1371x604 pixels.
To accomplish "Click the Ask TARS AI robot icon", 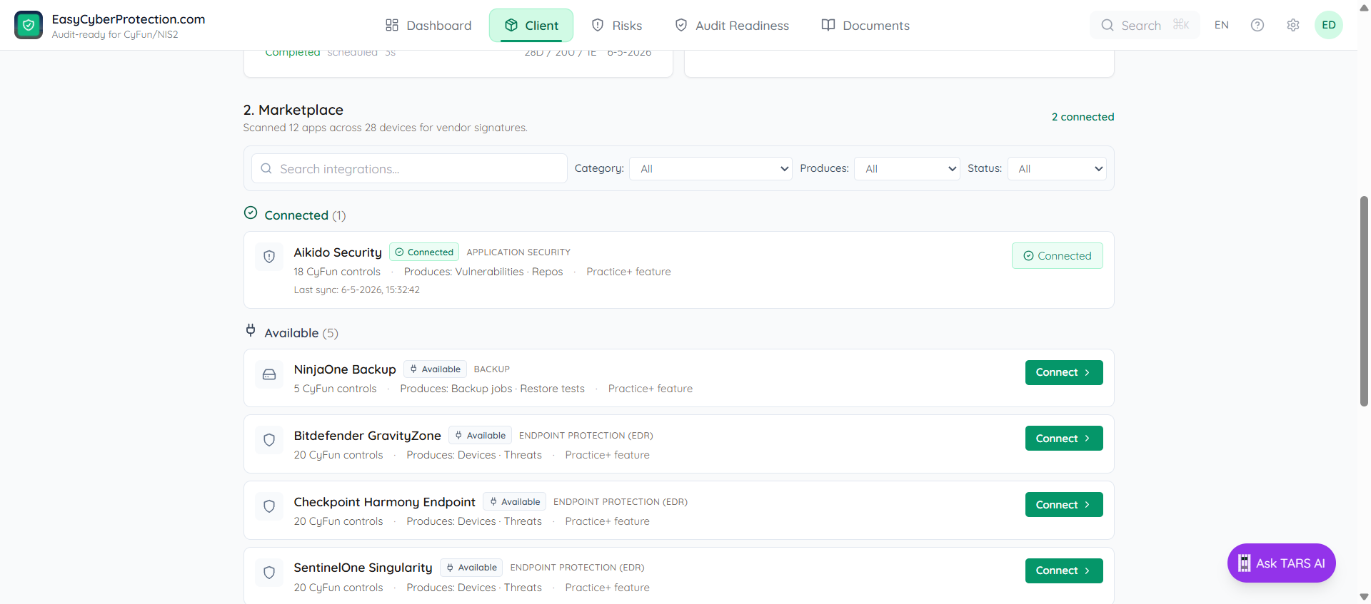I will (1244, 563).
